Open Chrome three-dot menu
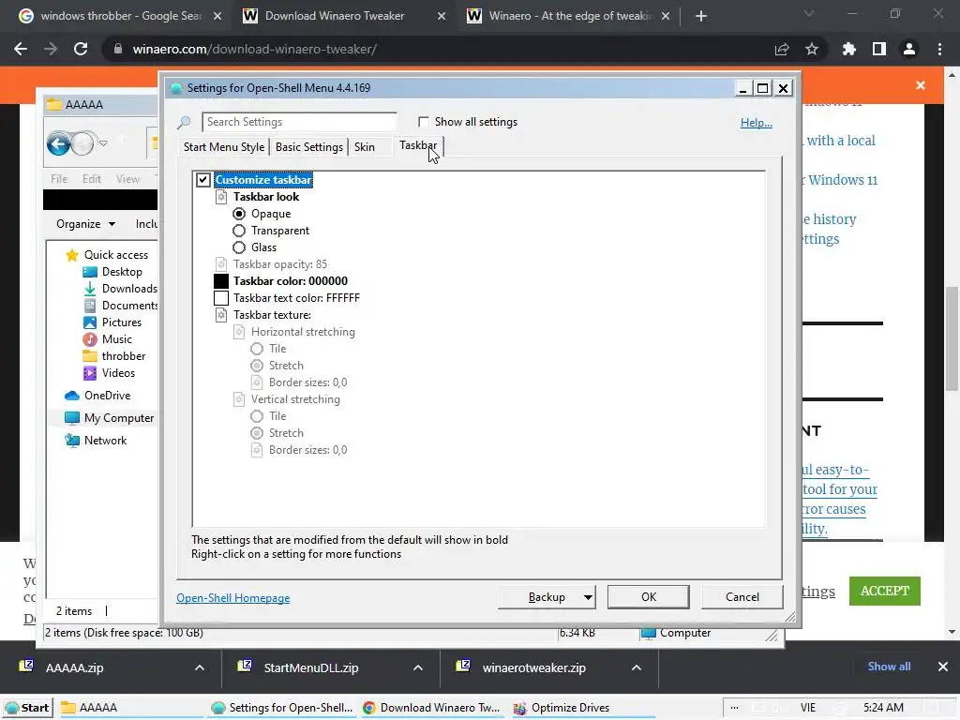The height and width of the screenshot is (720, 960). pos(939,49)
